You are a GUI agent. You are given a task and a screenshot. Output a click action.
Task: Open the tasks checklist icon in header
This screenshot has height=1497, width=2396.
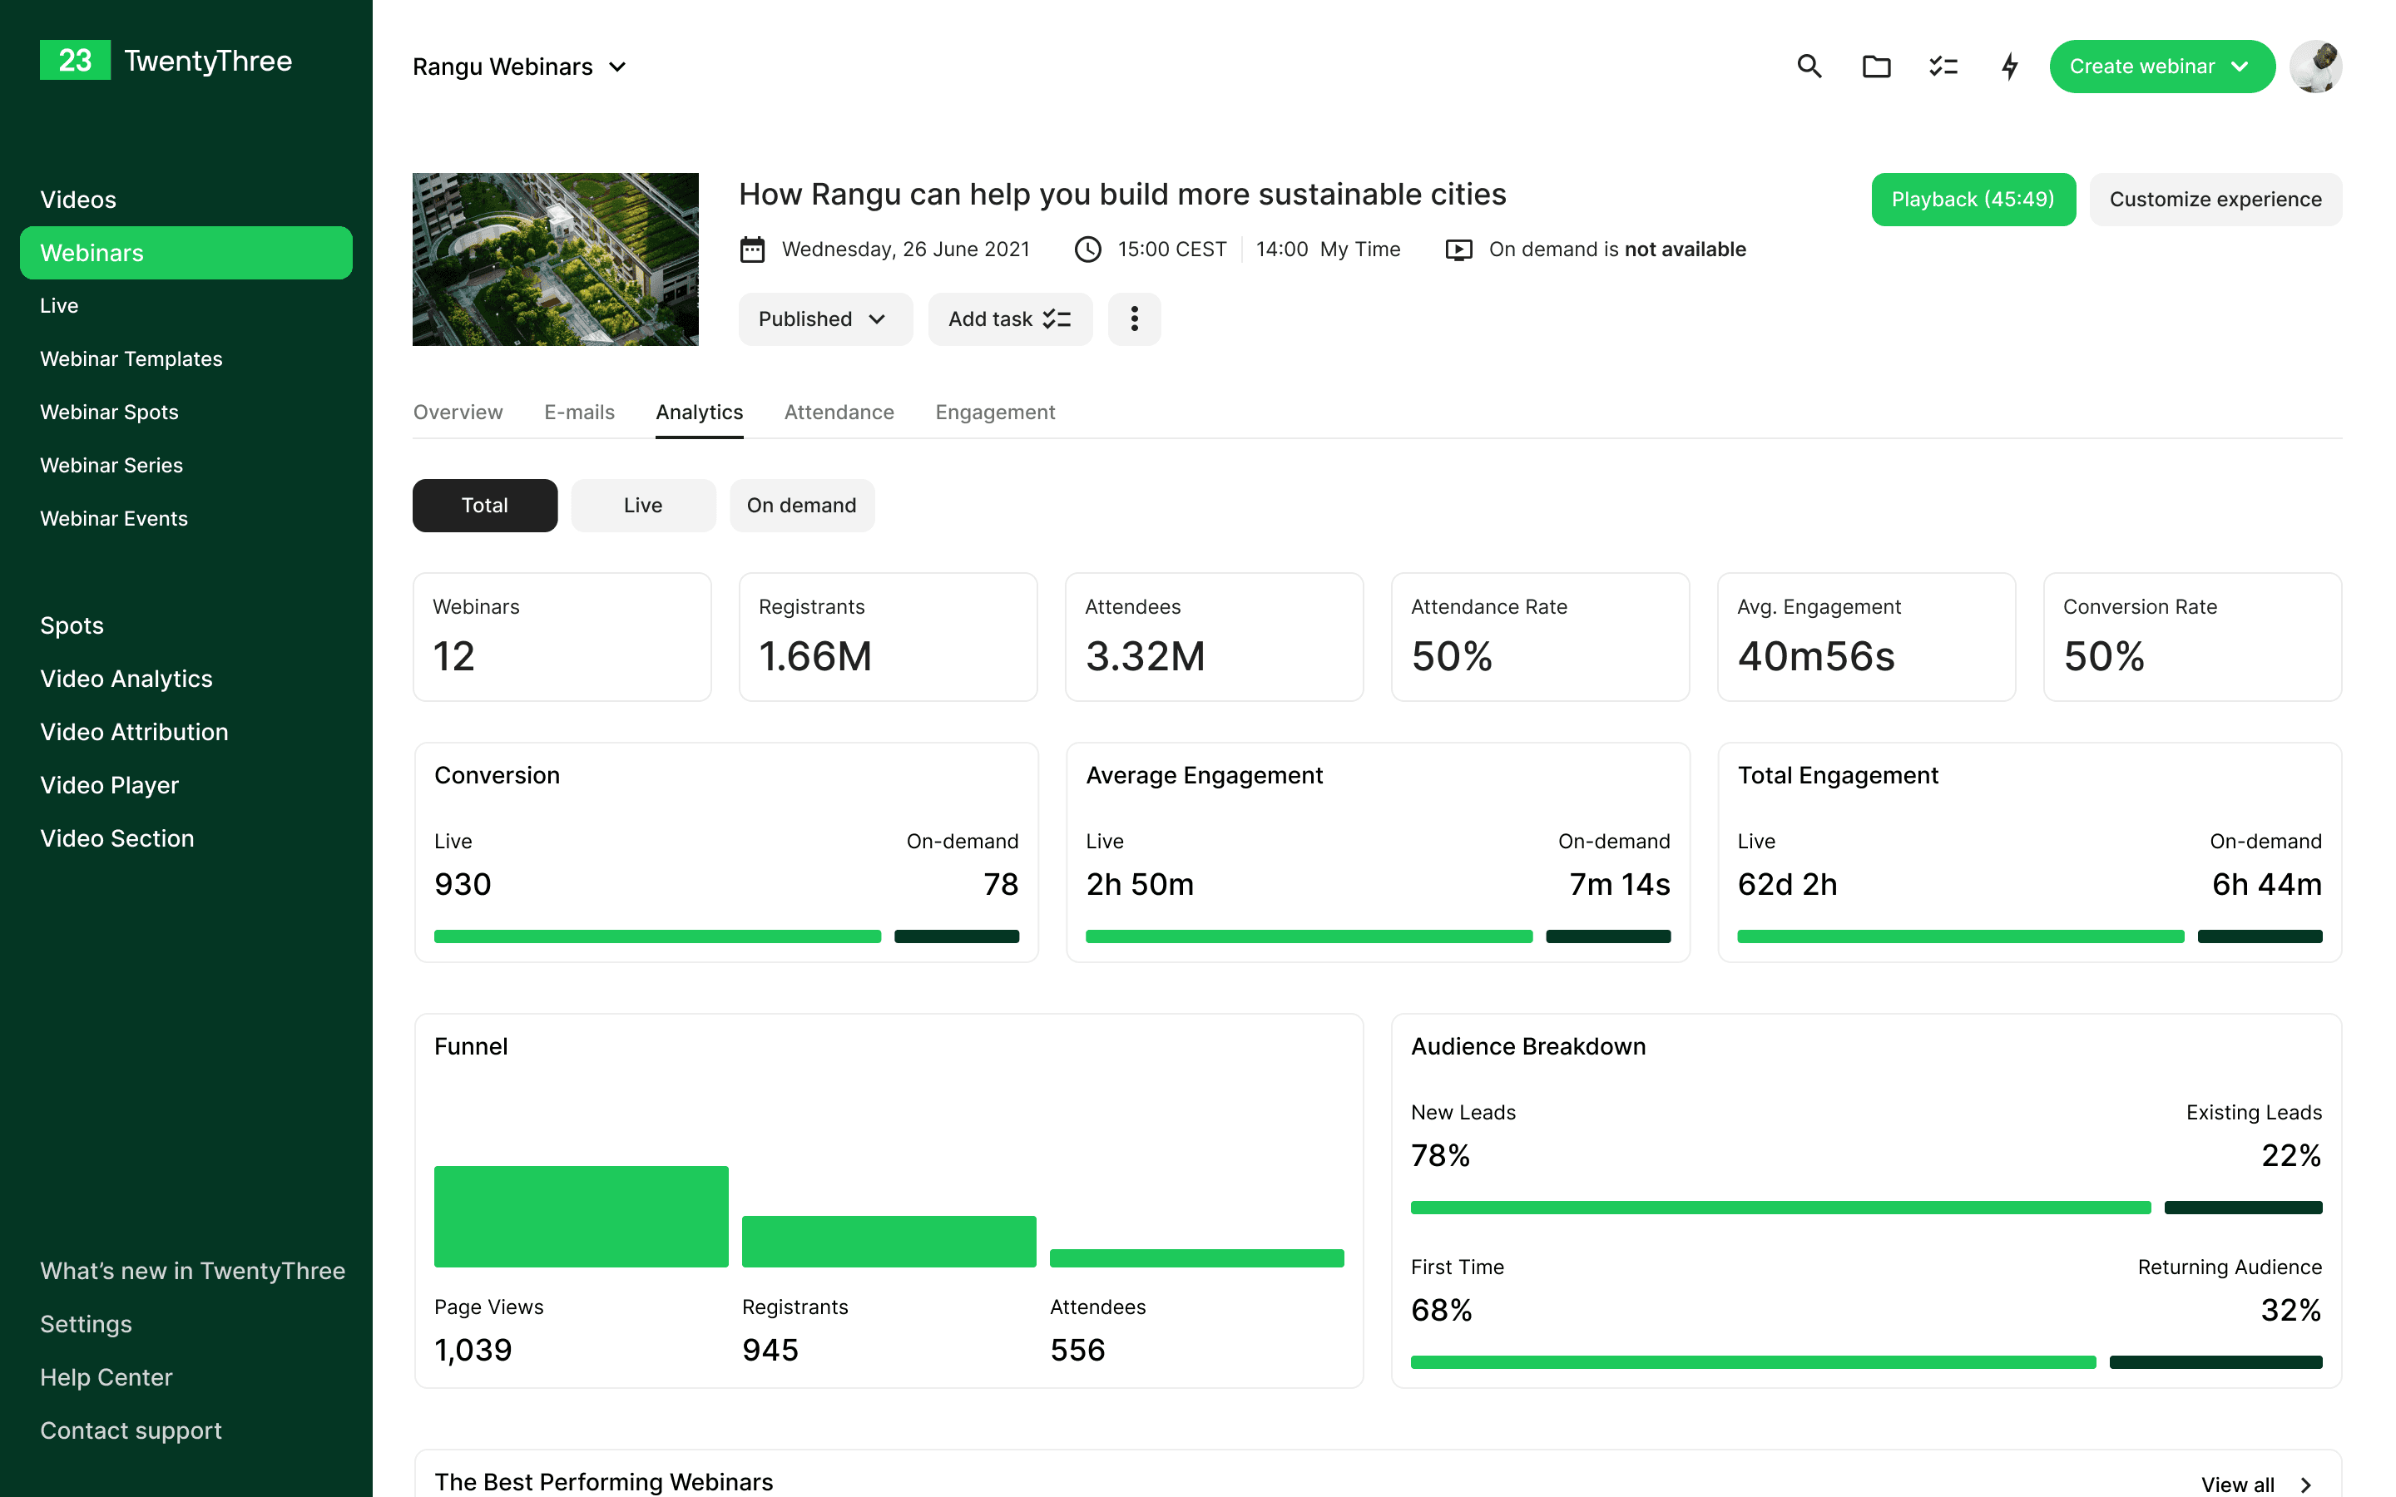[1943, 67]
